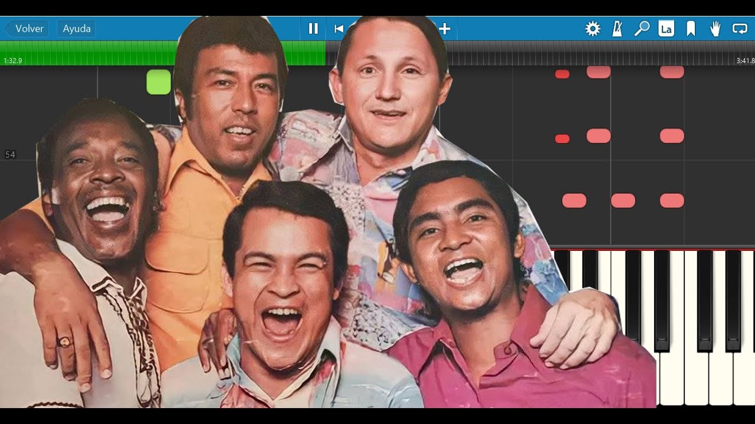Open the magnifier zoom tool

(x=642, y=28)
